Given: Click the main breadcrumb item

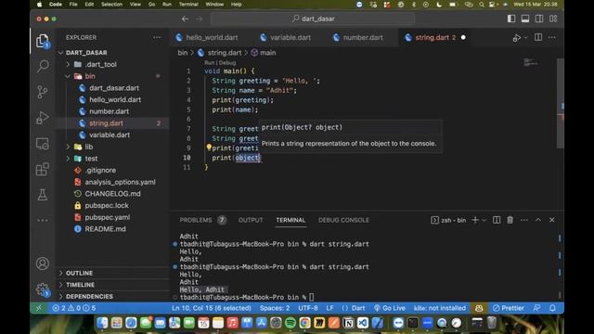Looking at the screenshot, I should click(x=264, y=53).
